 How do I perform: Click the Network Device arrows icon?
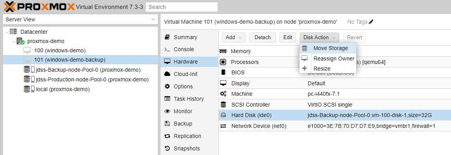[x=223, y=126]
